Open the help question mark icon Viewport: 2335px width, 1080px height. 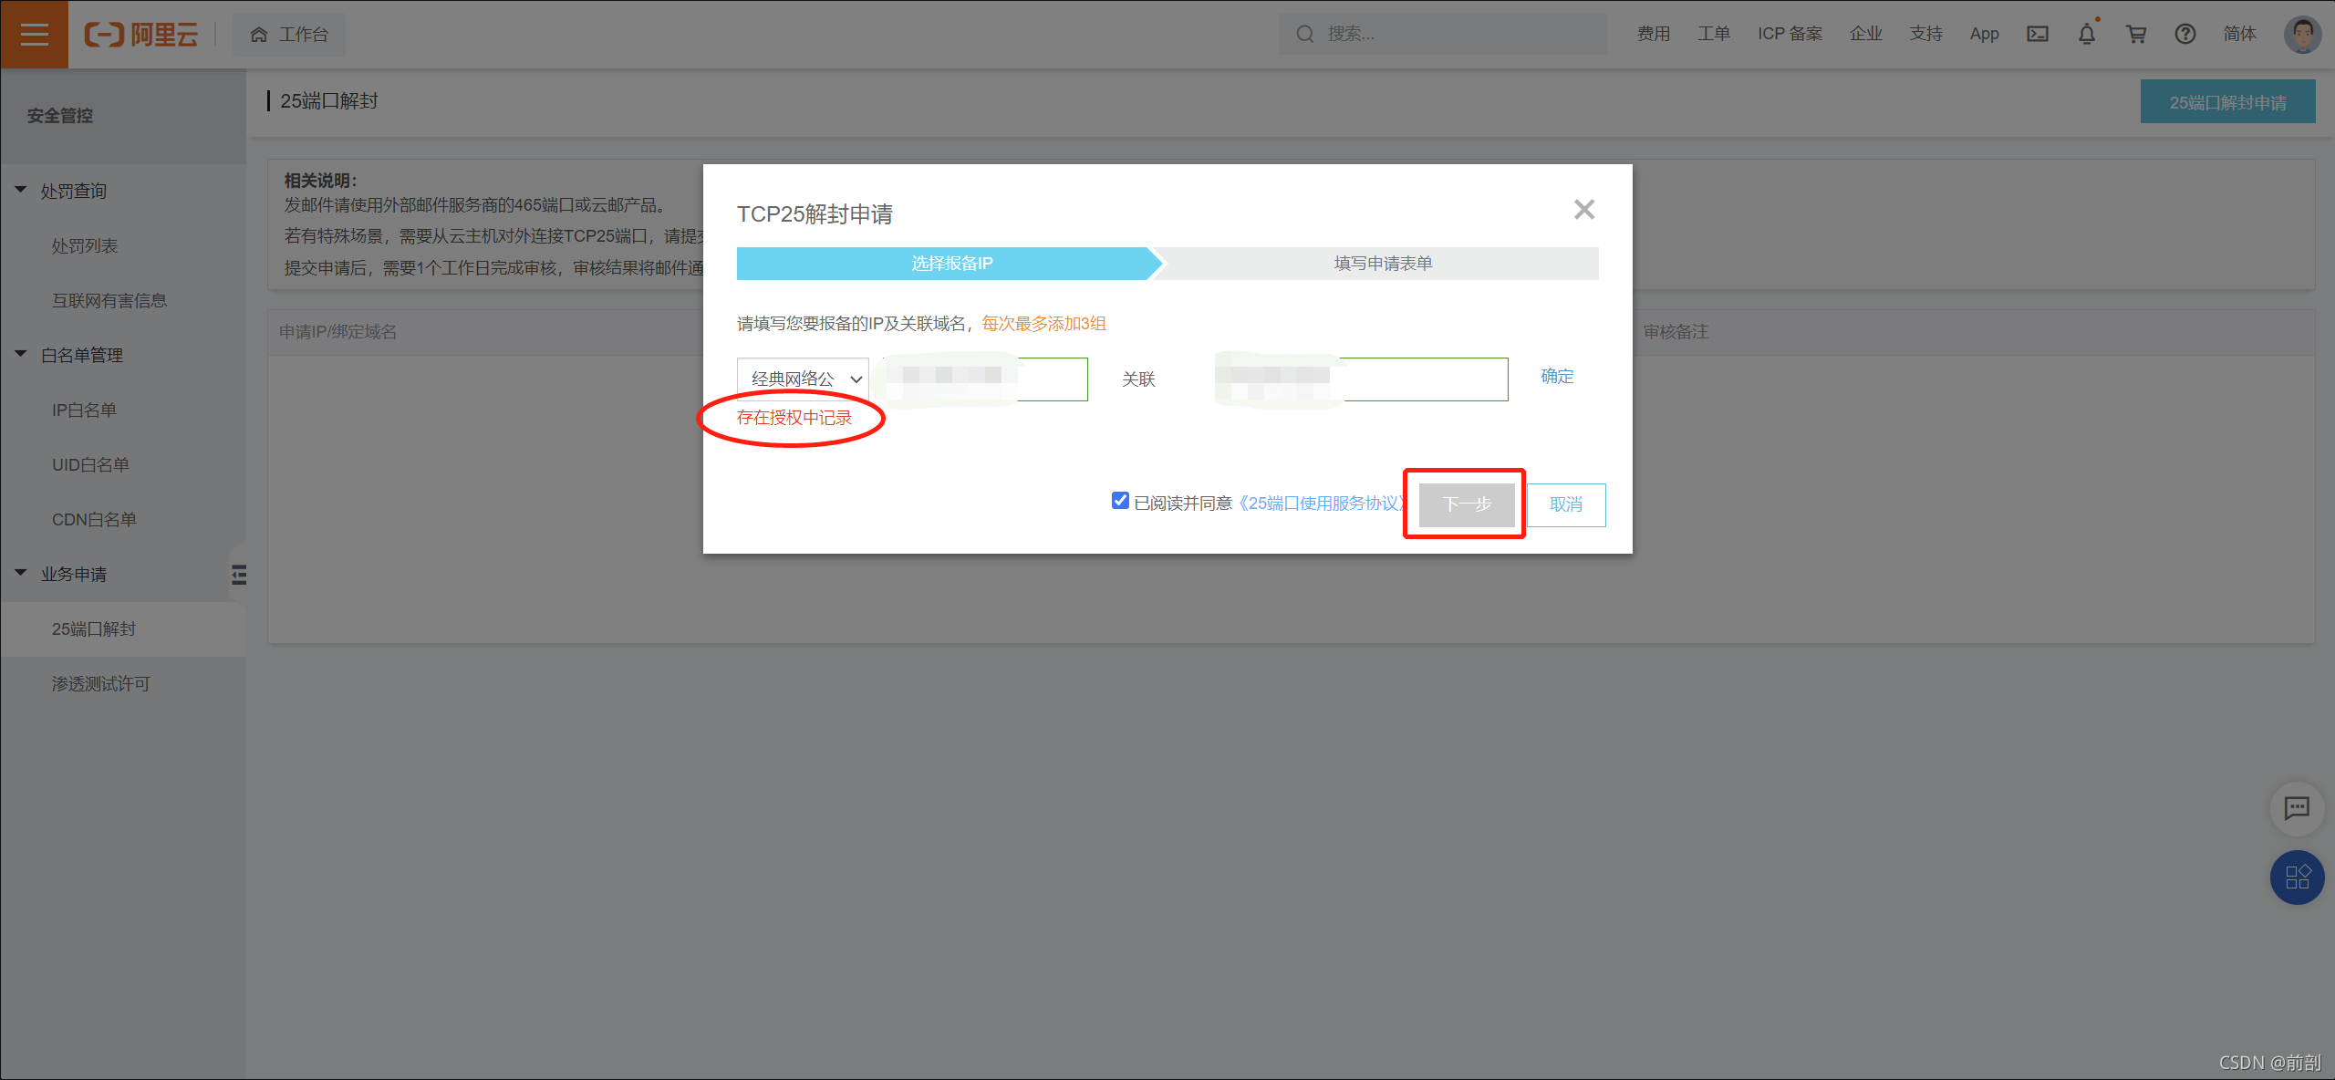pyautogui.click(x=2185, y=34)
